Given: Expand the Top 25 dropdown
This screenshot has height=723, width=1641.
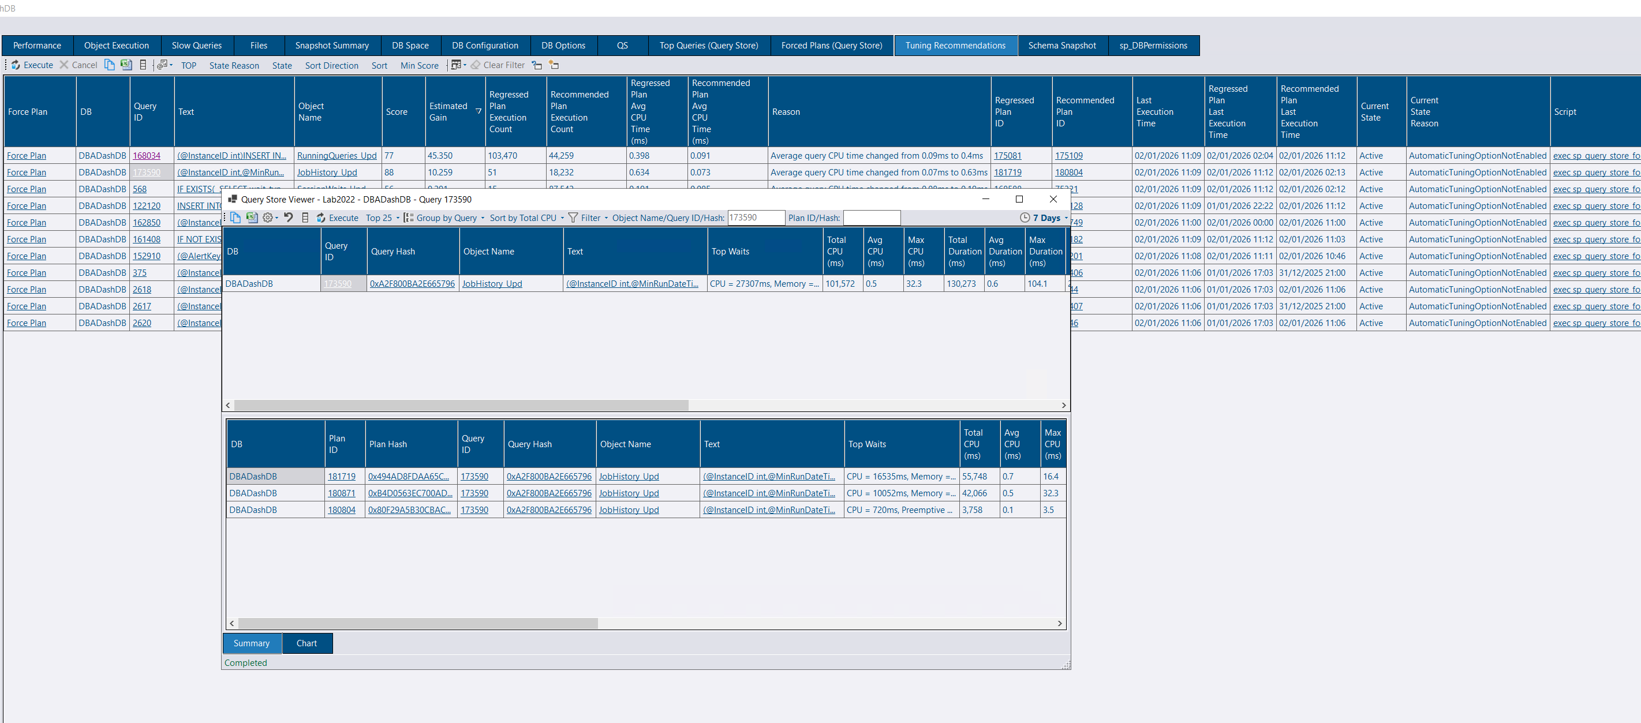Looking at the screenshot, I should [x=382, y=218].
